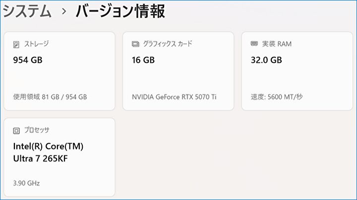The image size is (357, 200).
Task: Click the 32.0 GB RAM value
Action: [266, 60]
